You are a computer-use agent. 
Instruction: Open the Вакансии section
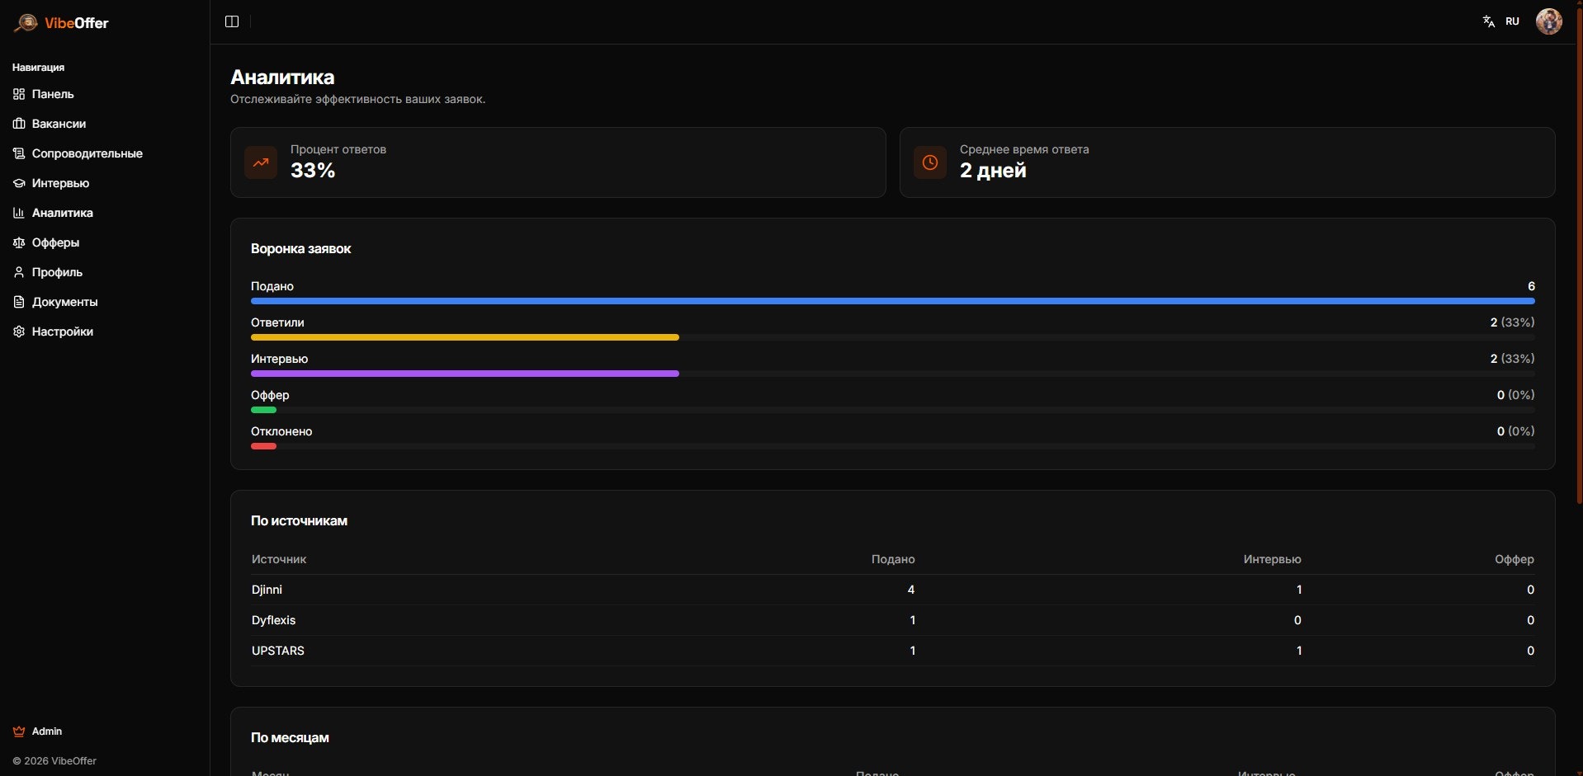coord(59,124)
